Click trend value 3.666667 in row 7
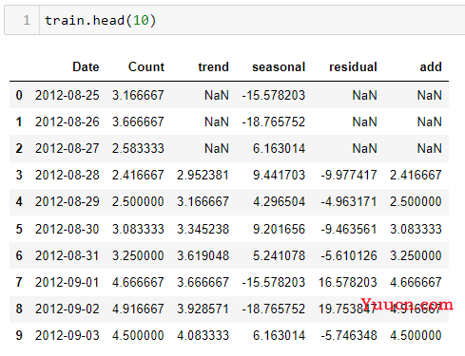Screen dimensions: 465x356 (x=203, y=282)
